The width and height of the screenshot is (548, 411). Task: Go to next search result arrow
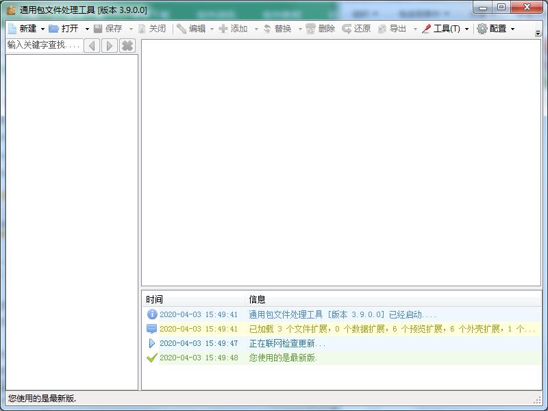coord(110,46)
